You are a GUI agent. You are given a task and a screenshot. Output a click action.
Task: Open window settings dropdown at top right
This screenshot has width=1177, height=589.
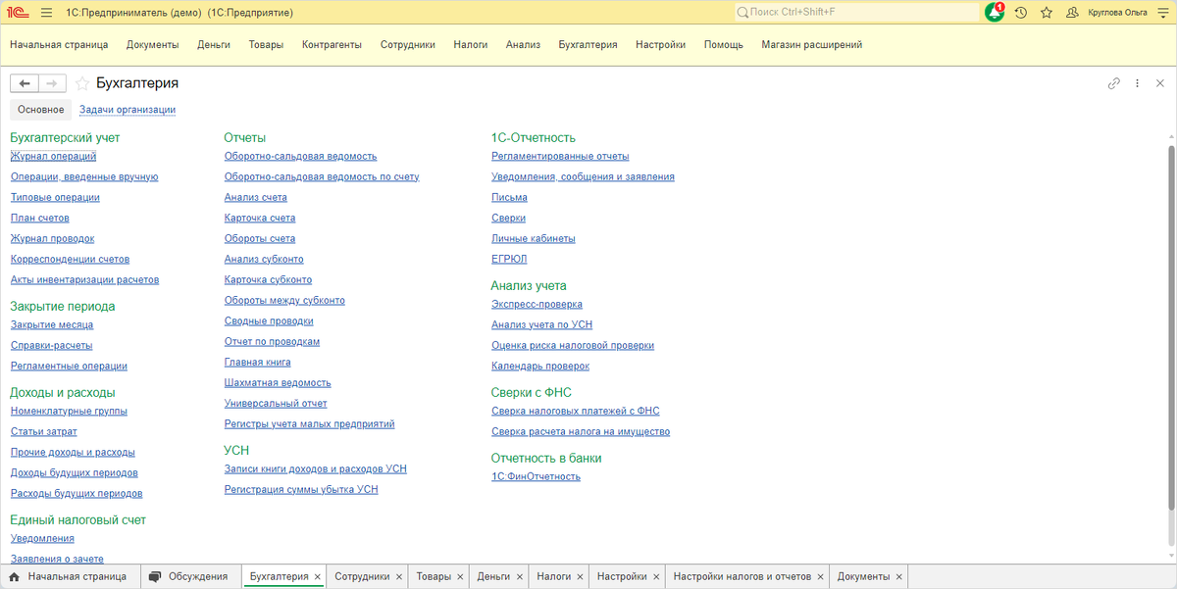pyautogui.click(x=1162, y=13)
